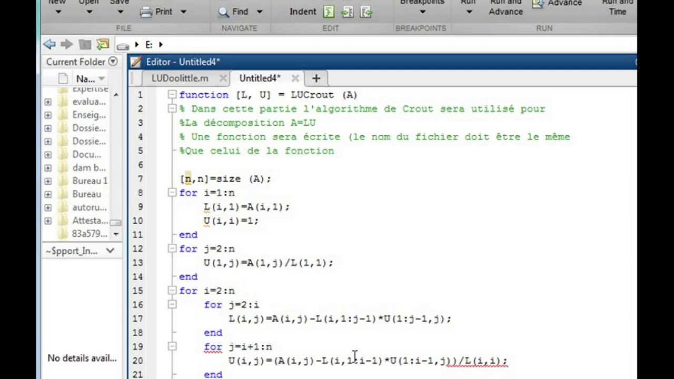Add a new editor tab
674x379 pixels.
click(316, 78)
